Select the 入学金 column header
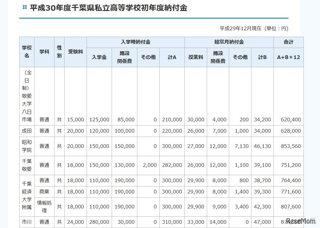This screenshot has width=320, height=228. (x=99, y=57)
